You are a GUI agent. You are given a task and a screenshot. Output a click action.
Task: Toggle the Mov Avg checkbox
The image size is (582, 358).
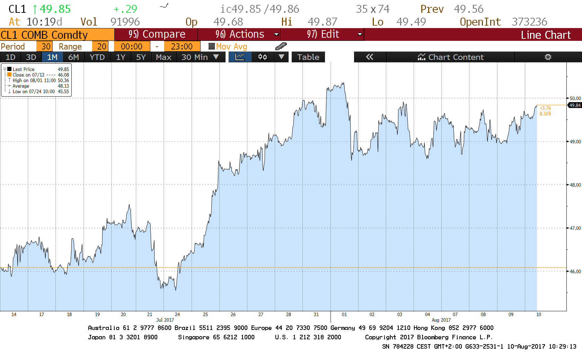212,46
